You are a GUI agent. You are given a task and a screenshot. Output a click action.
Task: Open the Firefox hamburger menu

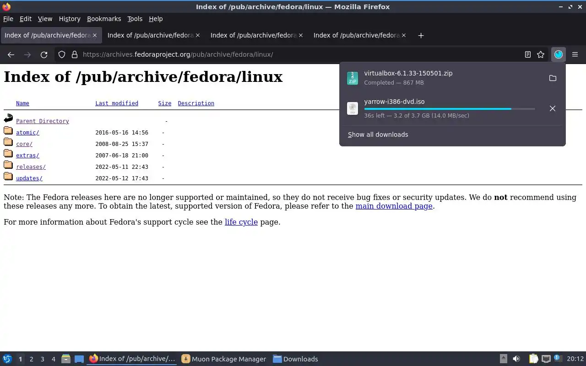click(x=575, y=54)
